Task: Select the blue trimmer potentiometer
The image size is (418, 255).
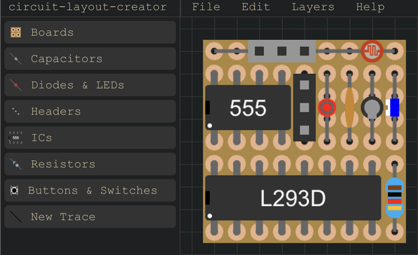Action: (393, 107)
